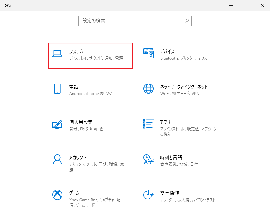Click the keyboard and speaker デバイス icon
Image resolution: width=270 pixels, height=213 pixels.
point(148,54)
